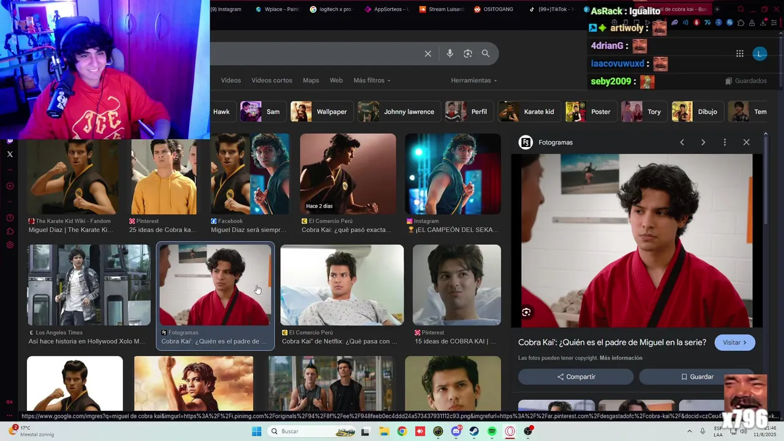Switch to Web search tab
This screenshot has height=441, width=784.
tap(336, 80)
